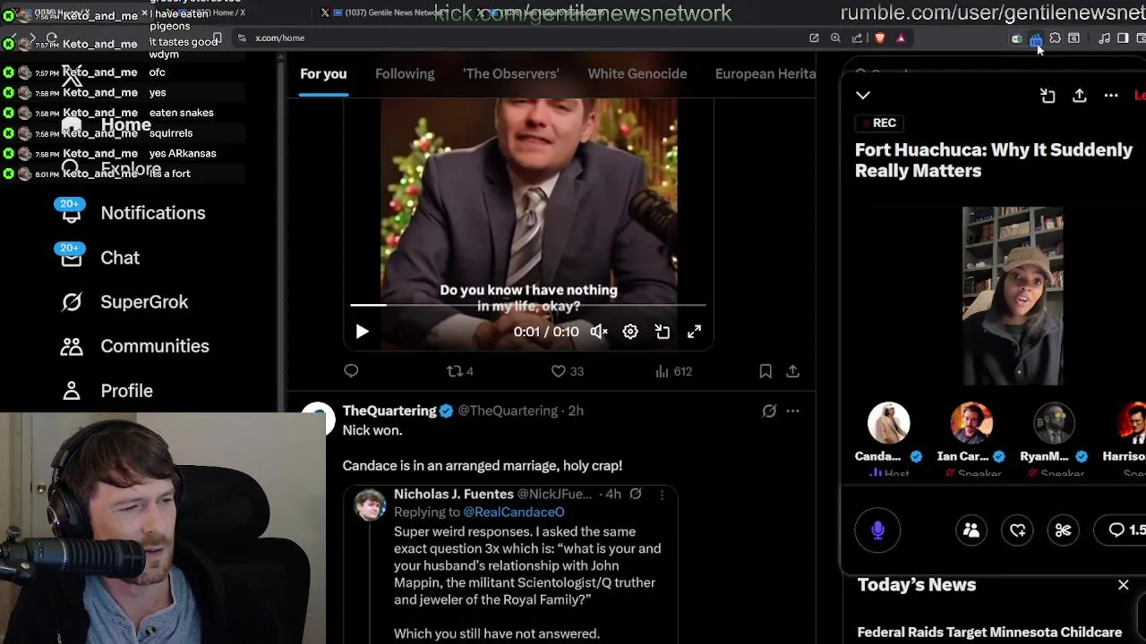
Task: Open Brave Rewards triangle icon
Action: (x=901, y=38)
